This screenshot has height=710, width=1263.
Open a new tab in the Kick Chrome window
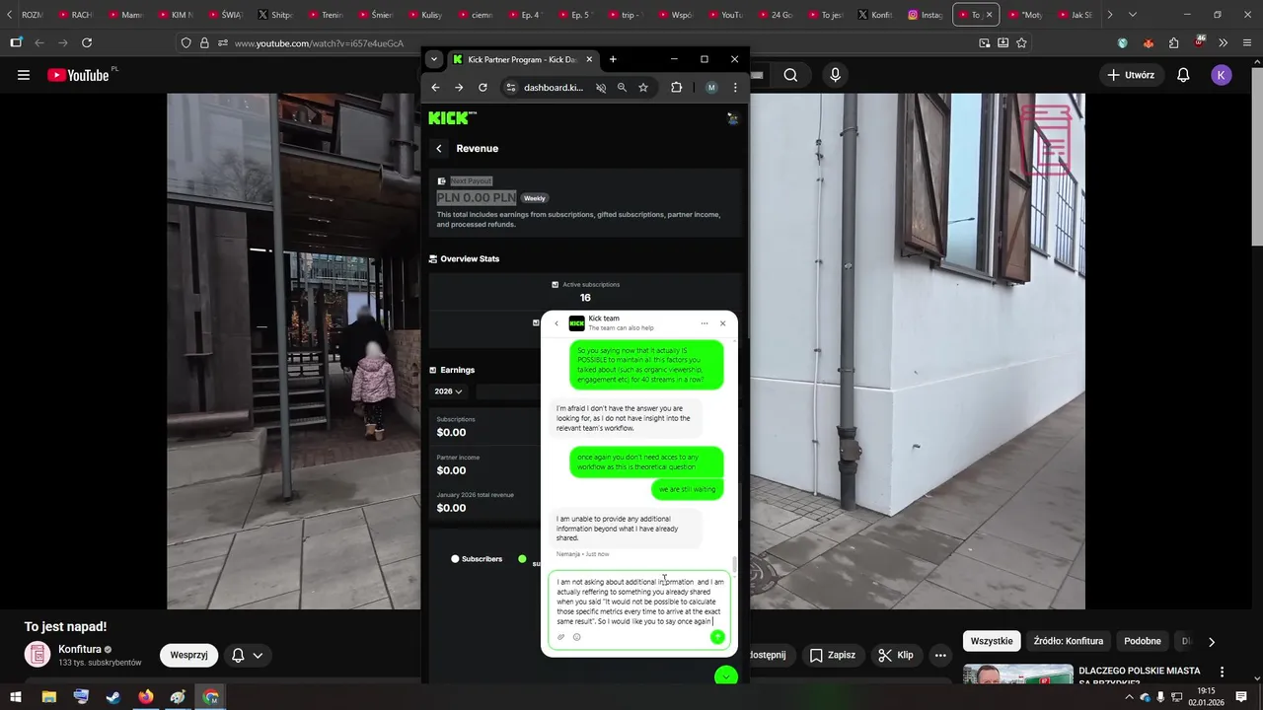613,59
